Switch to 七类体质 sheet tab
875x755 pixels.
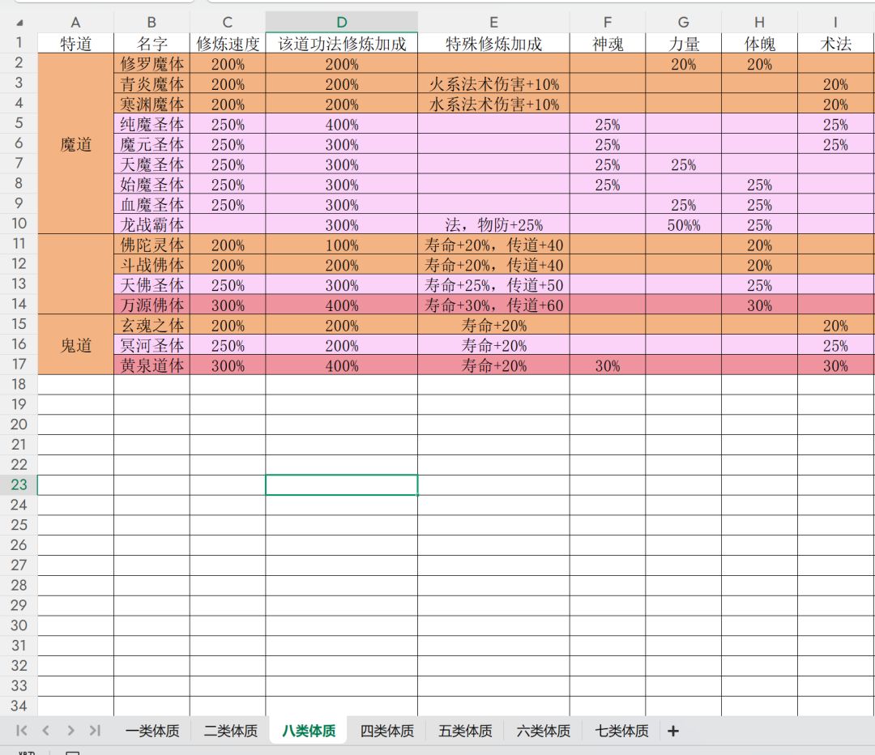pos(621,731)
